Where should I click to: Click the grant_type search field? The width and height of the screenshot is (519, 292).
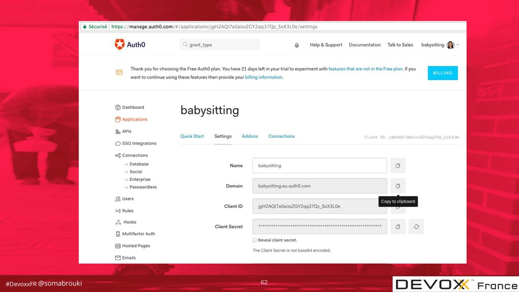(x=220, y=45)
